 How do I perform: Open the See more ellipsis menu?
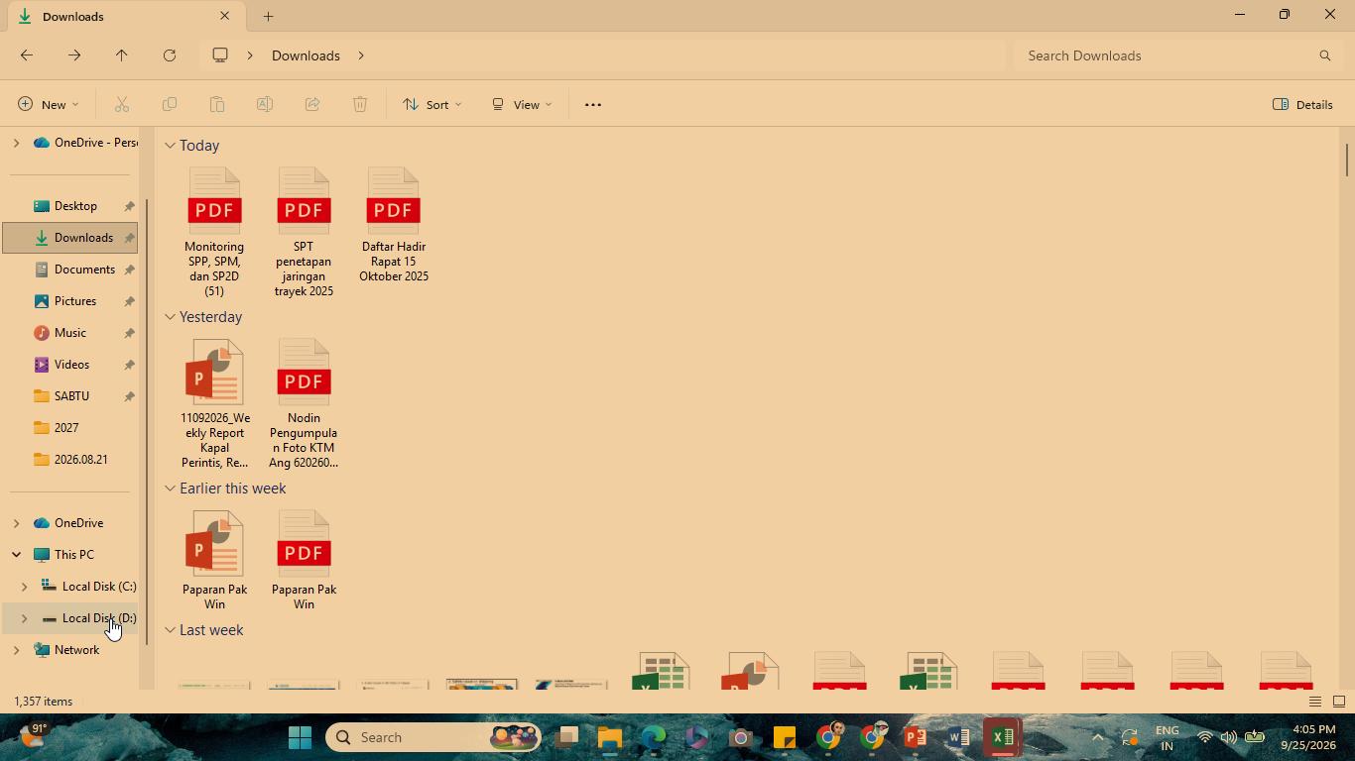[593, 104]
